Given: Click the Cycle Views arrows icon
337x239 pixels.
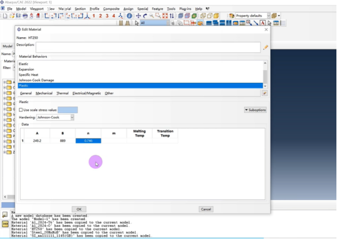Looking at the screenshot, I should 172,16.
